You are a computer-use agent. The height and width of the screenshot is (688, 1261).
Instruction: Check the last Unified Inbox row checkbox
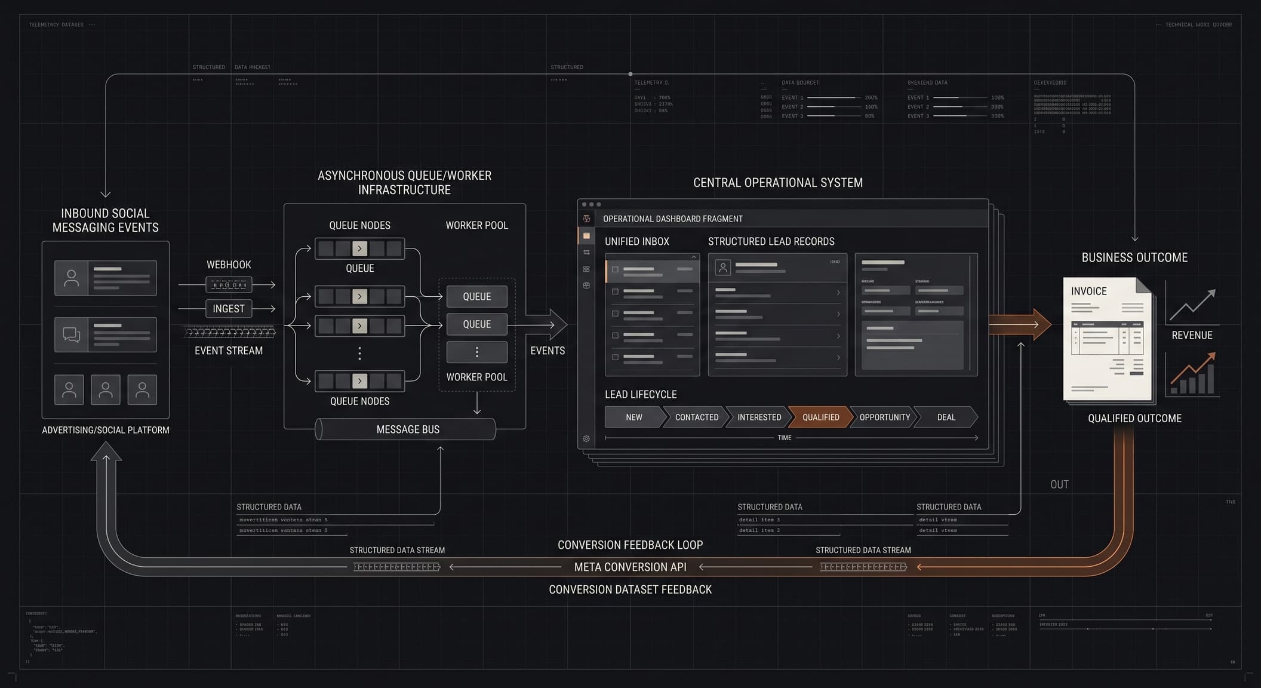(615, 357)
